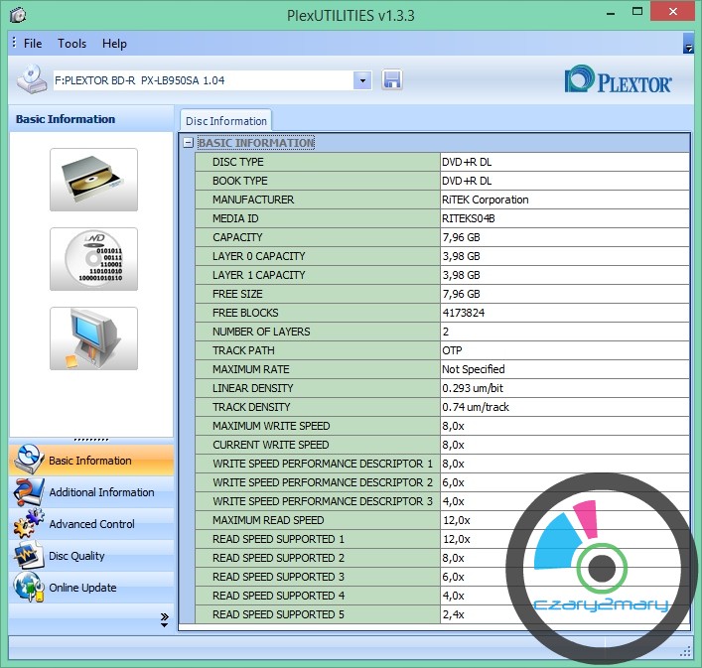
Task: Click the disc with binary data icon
Action: tap(93, 259)
